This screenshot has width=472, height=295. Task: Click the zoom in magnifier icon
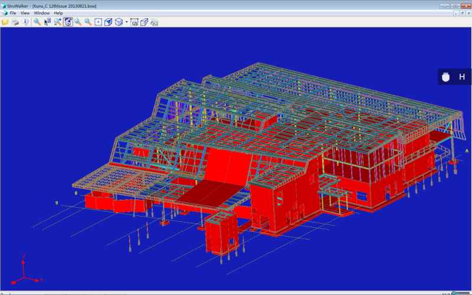[x=78, y=22]
